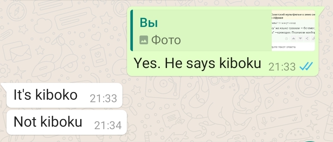Tap the photo icon next to Фото
Image resolution: width=333 pixels, height=142 pixels.
pos(144,40)
